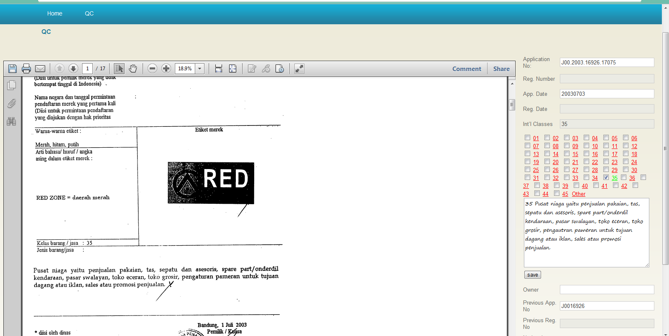Focus the Application No field
Viewport: 669px width, 336px height.
[607, 62]
